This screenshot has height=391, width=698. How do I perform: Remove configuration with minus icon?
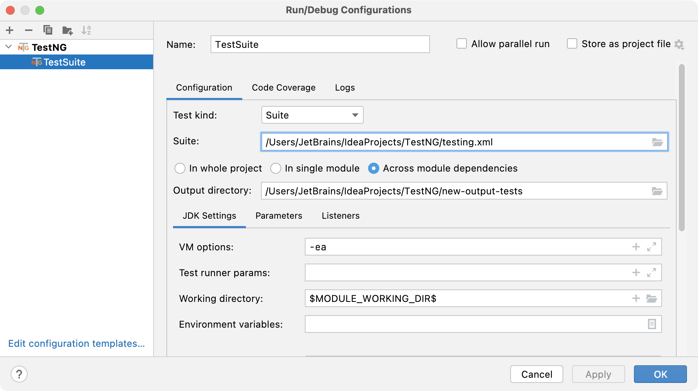pyautogui.click(x=29, y=30)
